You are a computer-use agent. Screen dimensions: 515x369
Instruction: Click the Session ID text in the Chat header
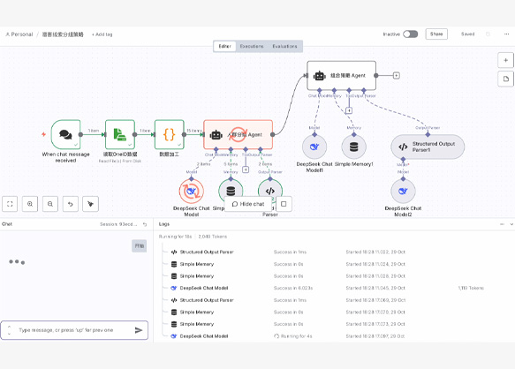coord(118,224)
